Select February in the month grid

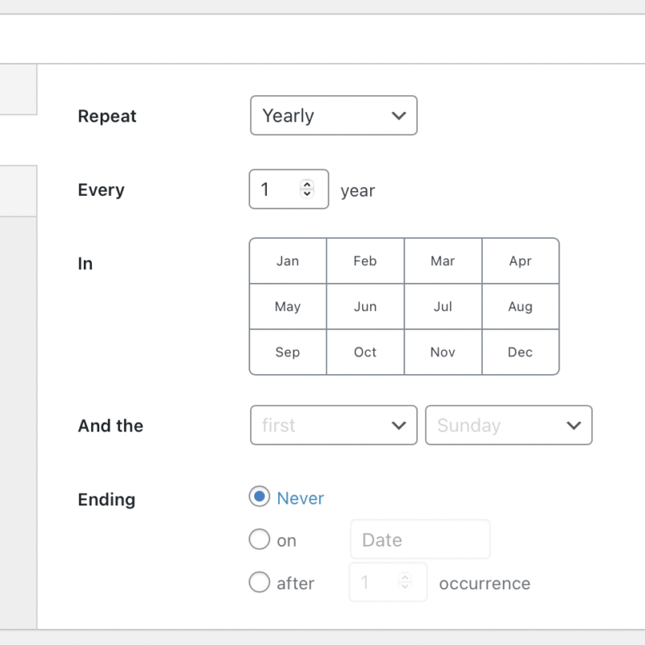[364, 260]
